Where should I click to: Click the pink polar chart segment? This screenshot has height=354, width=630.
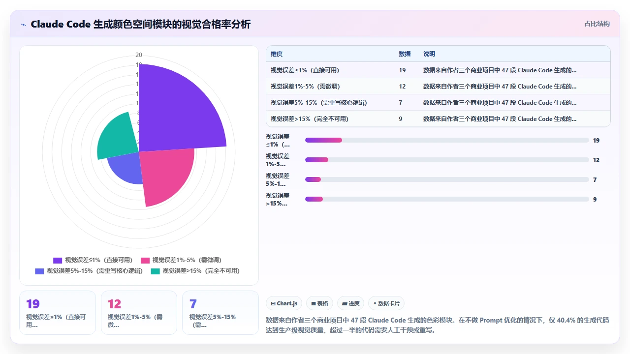click(x=167, y=177)
